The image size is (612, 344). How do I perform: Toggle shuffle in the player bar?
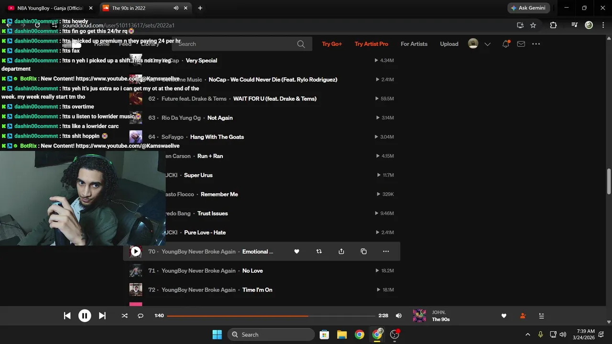click(124, 316)
